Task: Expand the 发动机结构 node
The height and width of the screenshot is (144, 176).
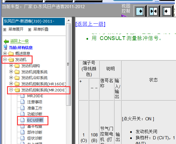Action: (x=11, y=65)
